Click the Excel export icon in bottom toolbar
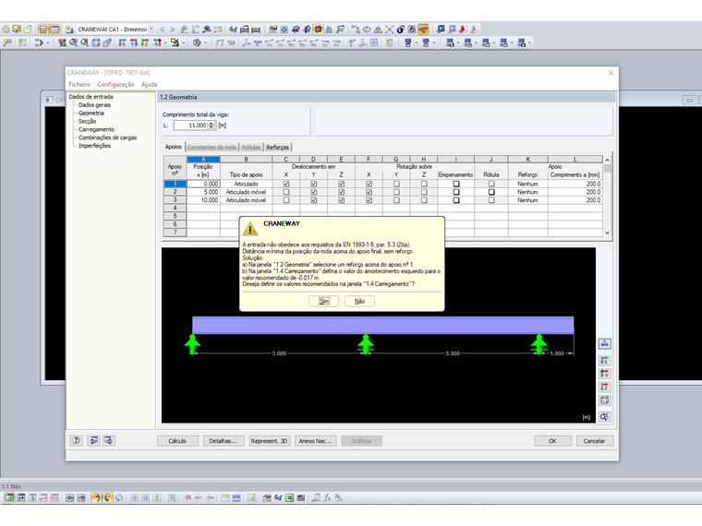 coord(289,497)
